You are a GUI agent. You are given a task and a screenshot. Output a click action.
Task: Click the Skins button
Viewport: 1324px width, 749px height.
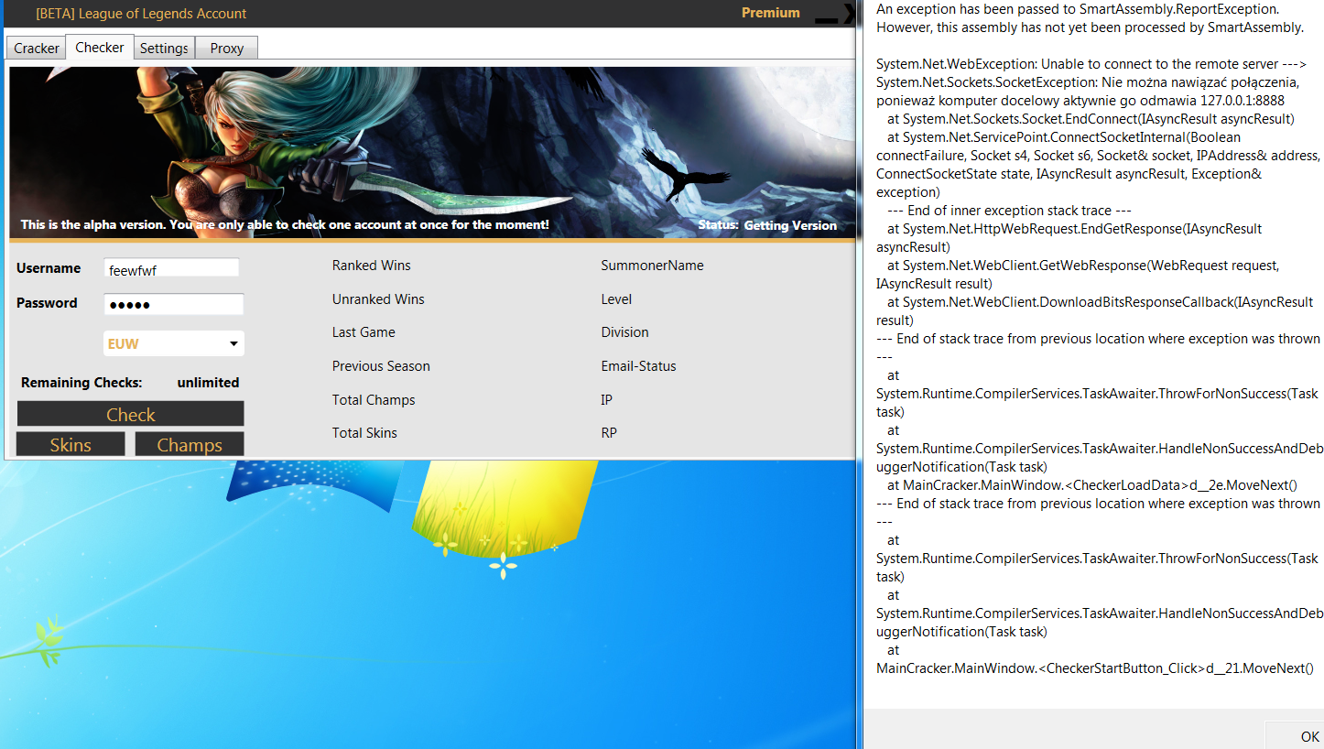[71, 445]
